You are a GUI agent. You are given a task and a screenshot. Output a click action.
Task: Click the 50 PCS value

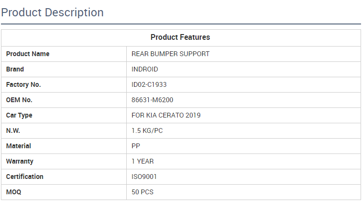(x=143, y=192)
